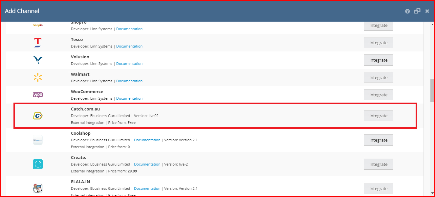Viewport: 435px width, 197px height.
Task: Open Tesco Documentation link
Action: pyautogui.click(x=129, y=46)
